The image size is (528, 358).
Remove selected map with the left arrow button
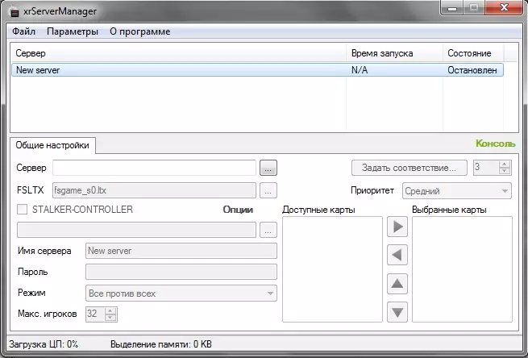[x=397, y=255]
